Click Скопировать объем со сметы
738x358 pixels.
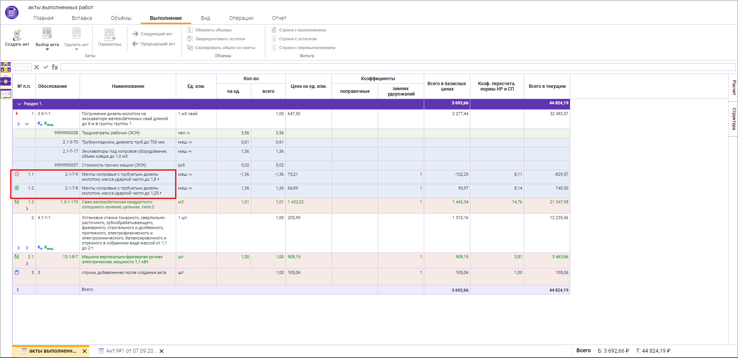click(x=221, y=48)
